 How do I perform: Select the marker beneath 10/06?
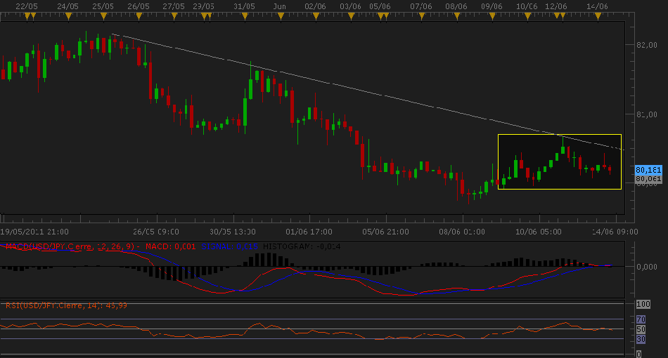[528, 16]
